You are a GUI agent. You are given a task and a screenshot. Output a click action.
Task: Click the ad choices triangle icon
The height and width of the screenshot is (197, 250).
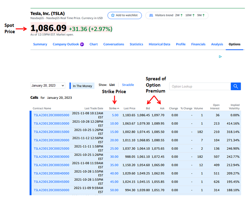click(220, 57)
